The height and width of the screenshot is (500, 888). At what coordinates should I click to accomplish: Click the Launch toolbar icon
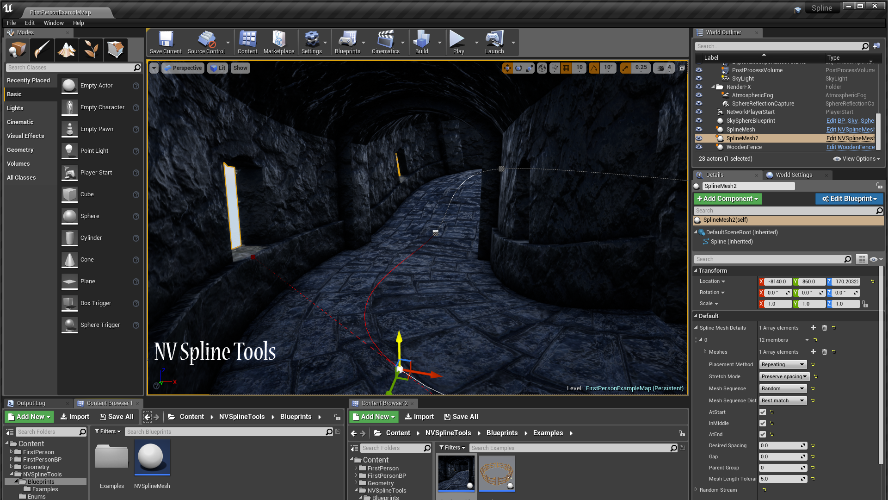click(x=494, y=42)
